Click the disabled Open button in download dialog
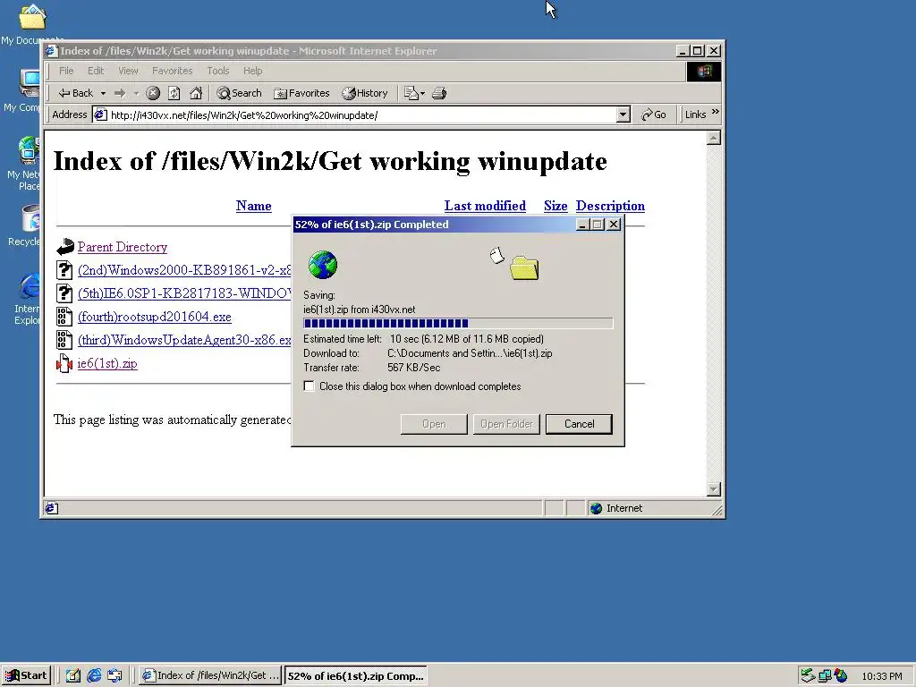The image size is (916, 687). [x=434, y=424]
